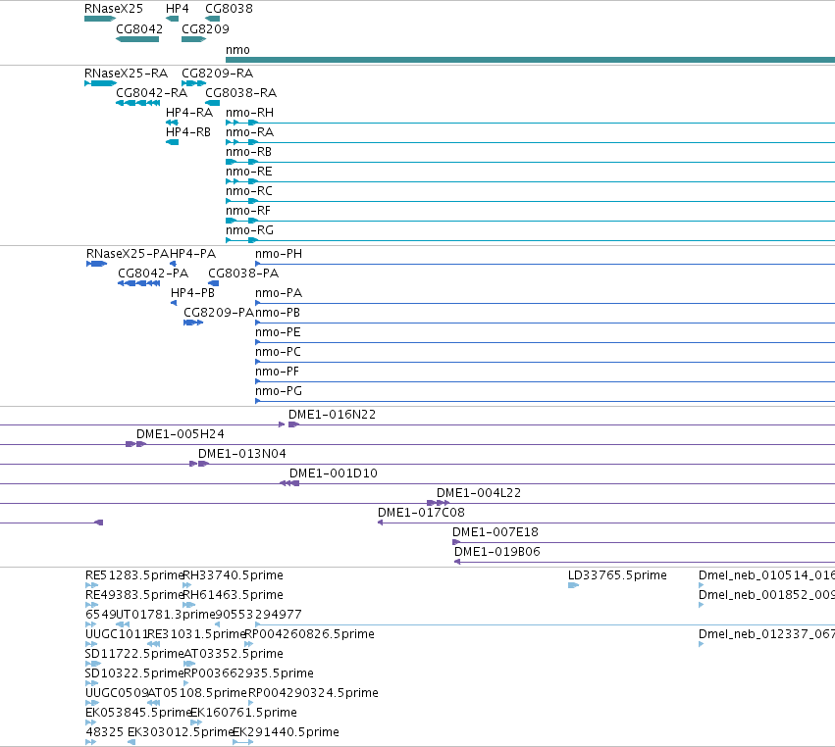
Task: Click the nmo-PA protein label
Action: coord(279,293)
